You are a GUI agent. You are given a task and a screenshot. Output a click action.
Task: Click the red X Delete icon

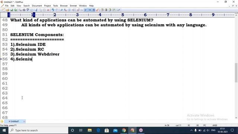click(48, 10)
